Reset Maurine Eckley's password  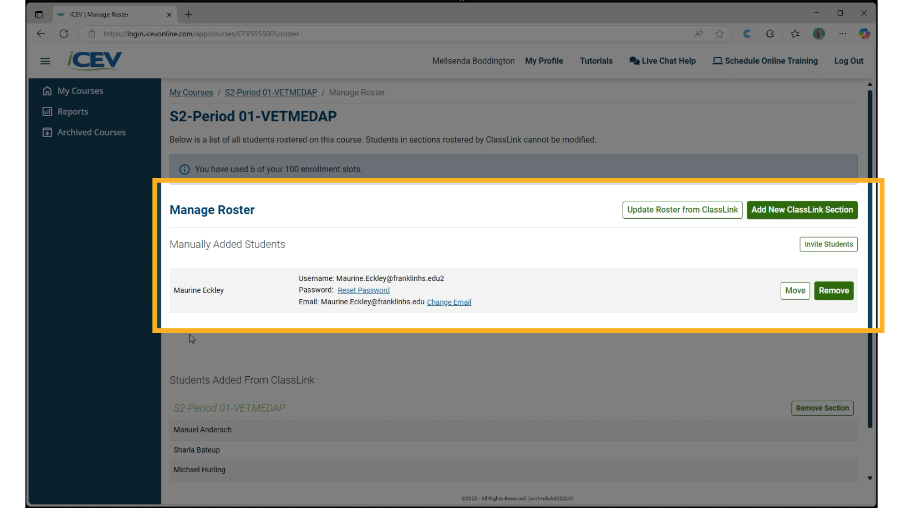tap(363, 290)
